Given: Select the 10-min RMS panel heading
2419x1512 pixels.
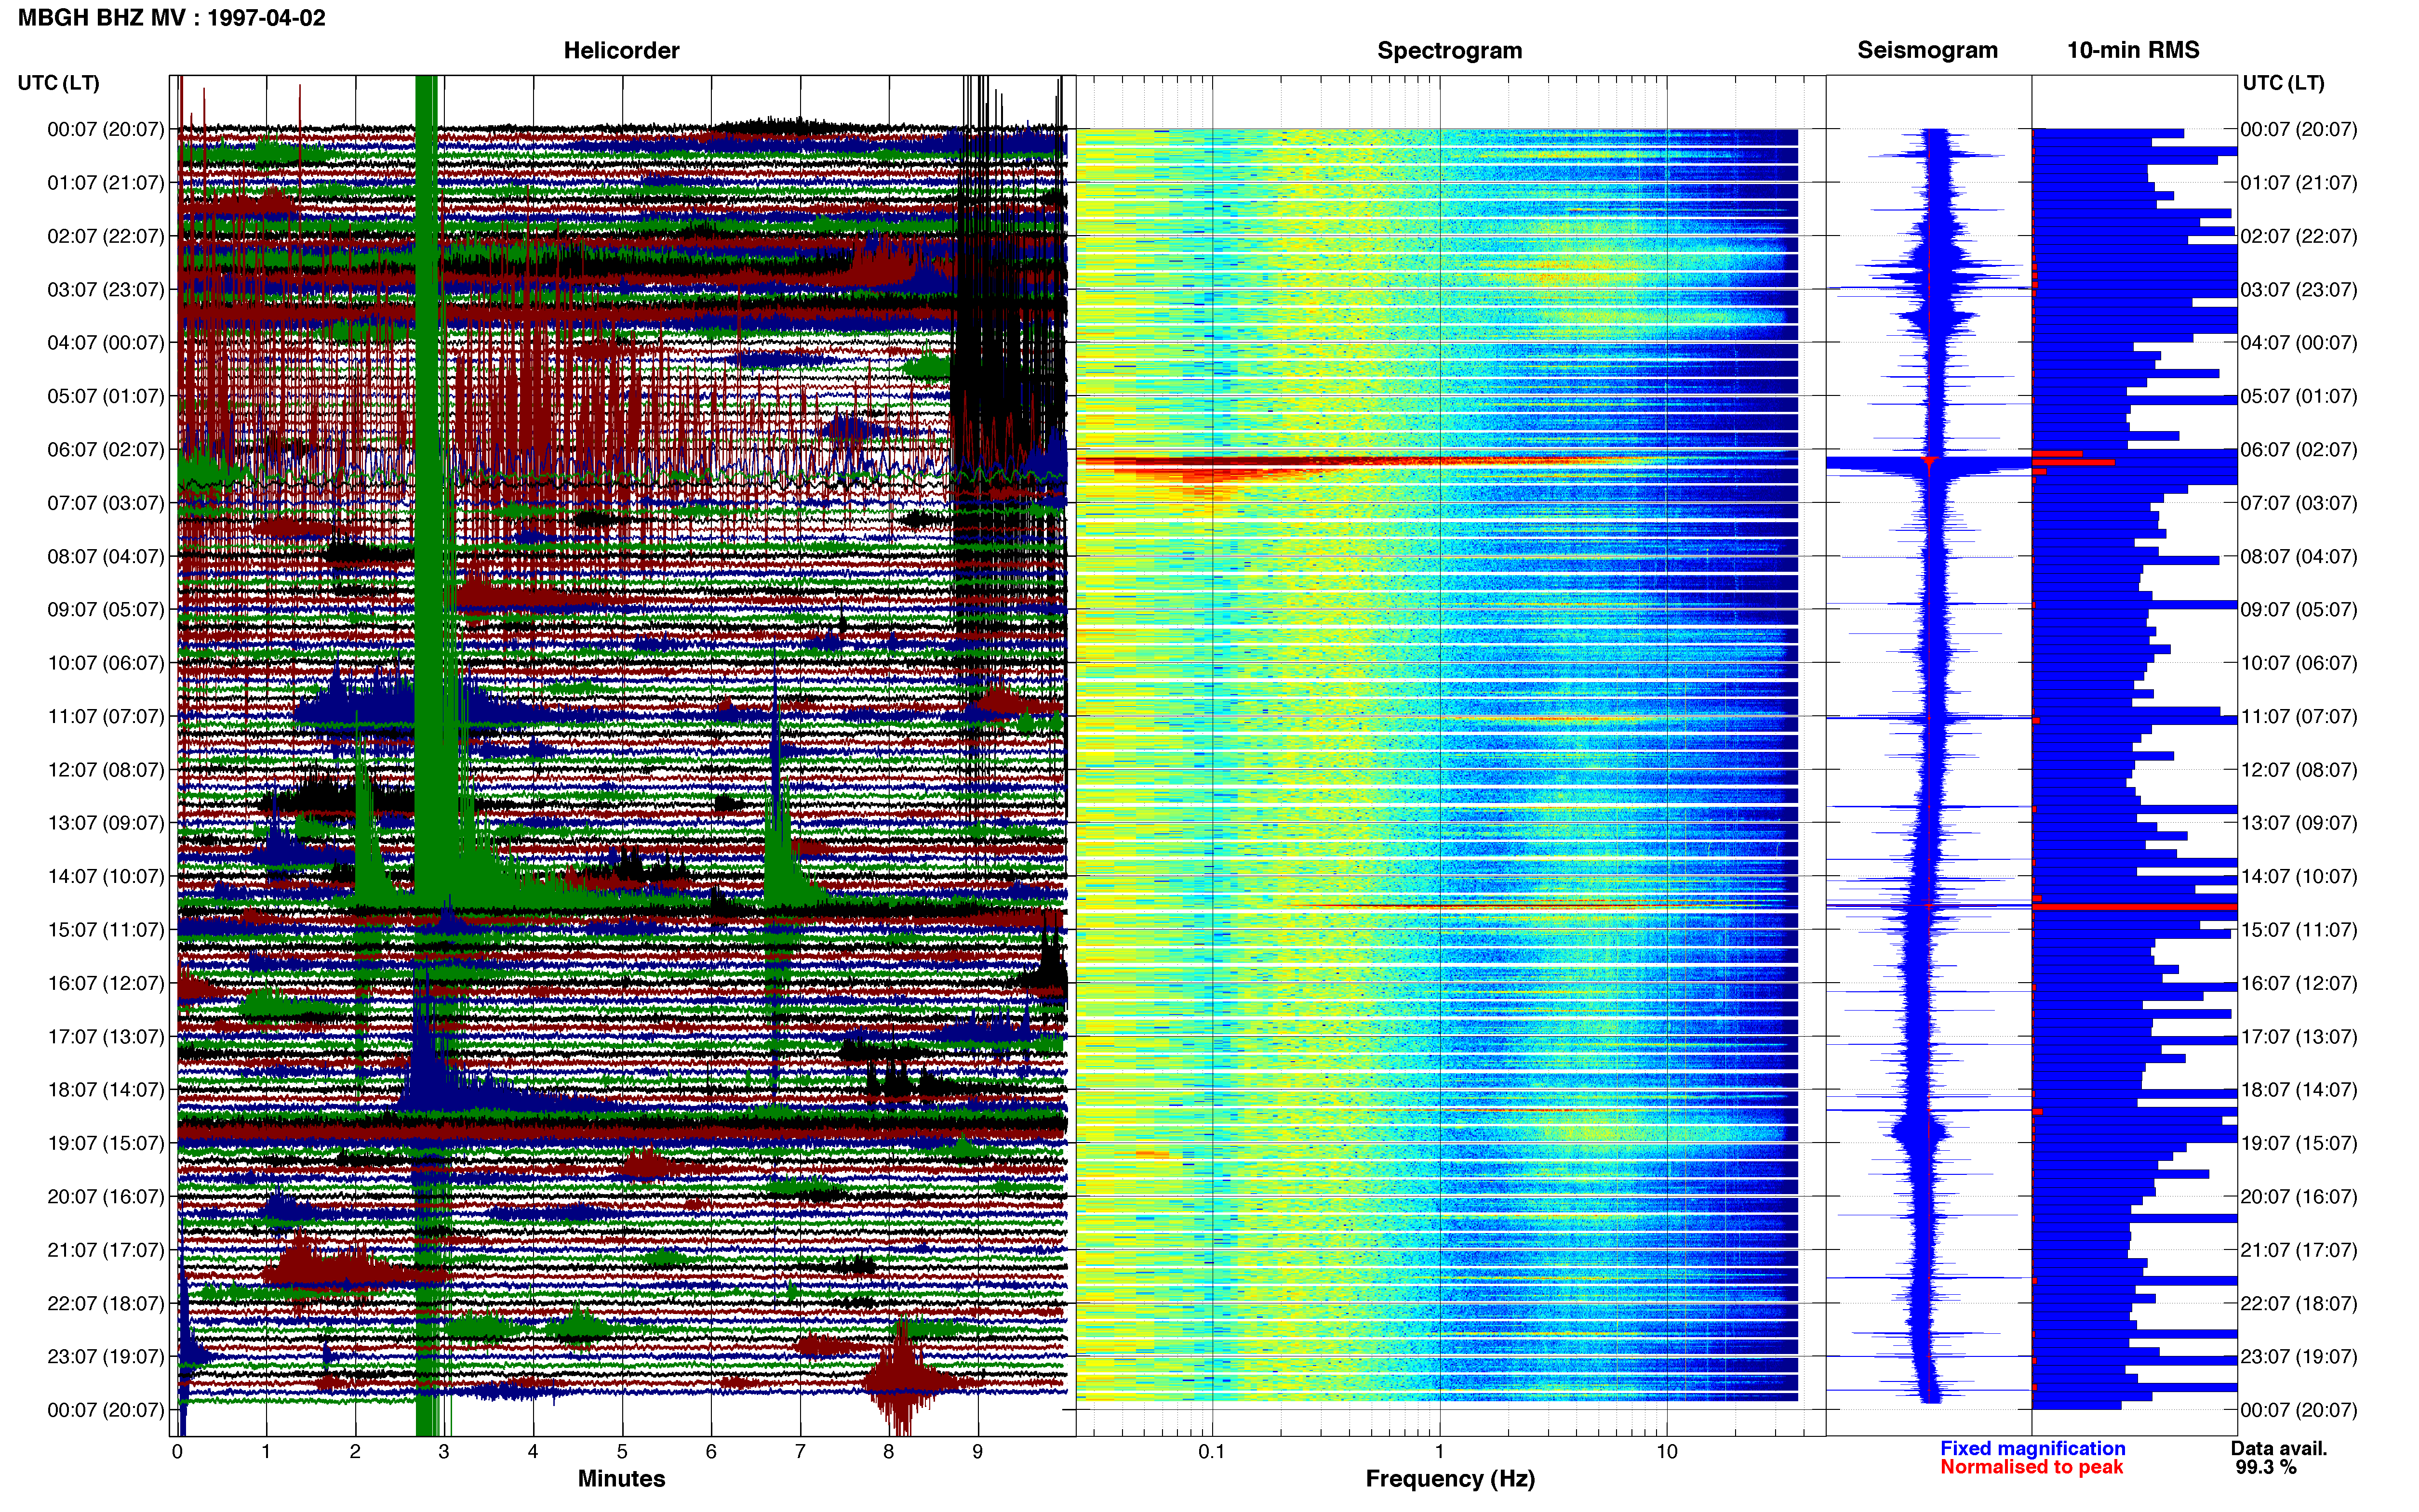Looking at the screenshot, I should tap(2133, 50).
